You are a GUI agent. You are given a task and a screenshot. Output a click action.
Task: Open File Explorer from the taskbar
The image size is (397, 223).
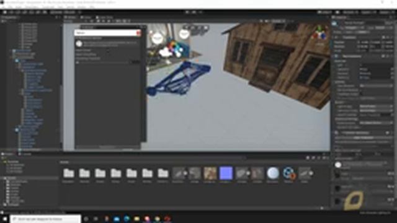coord(137,219)
